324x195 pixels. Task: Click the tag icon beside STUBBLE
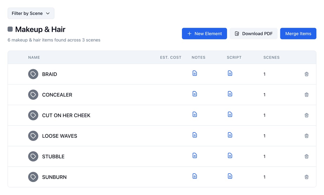pyautogui.click(x=33, y=156)
